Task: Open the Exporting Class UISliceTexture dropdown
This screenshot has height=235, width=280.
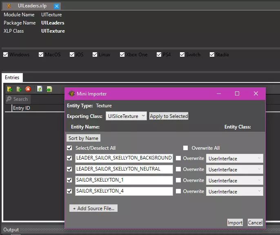Action: pos(126,116)
